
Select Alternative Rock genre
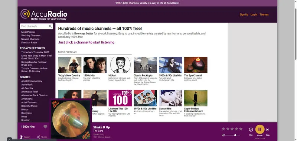(x=30, y=92)
